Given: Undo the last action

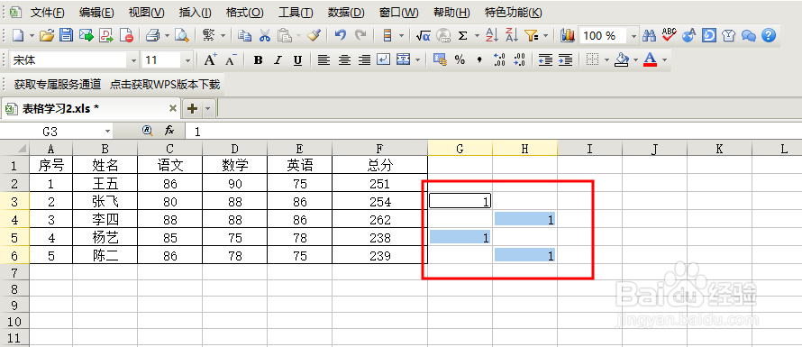Looking at the screenshot, I should 341,35.
